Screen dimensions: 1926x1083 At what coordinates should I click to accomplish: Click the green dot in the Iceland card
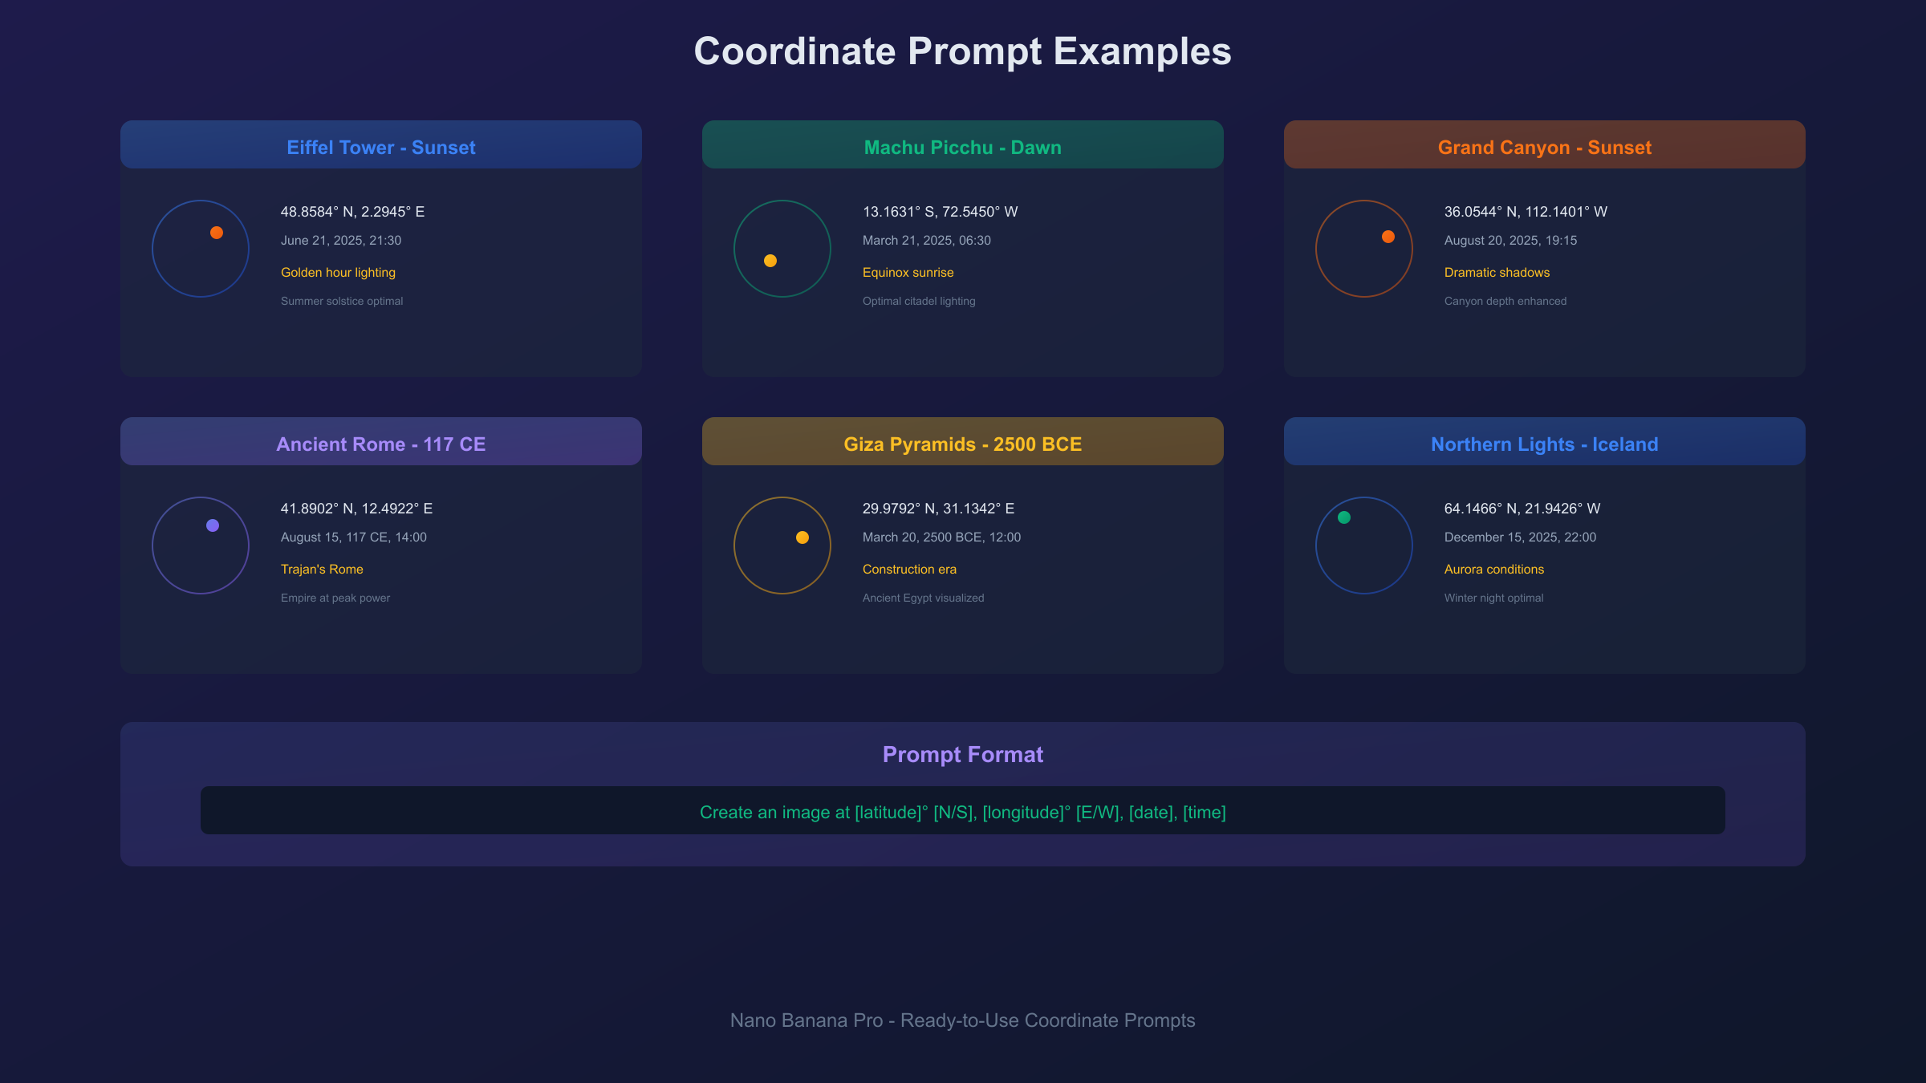[x=1344, y=517]
